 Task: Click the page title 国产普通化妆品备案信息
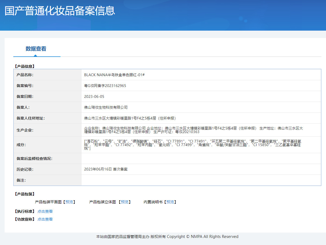[60, 11]
